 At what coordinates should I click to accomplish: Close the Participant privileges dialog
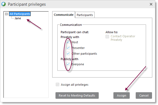[151, 4]
